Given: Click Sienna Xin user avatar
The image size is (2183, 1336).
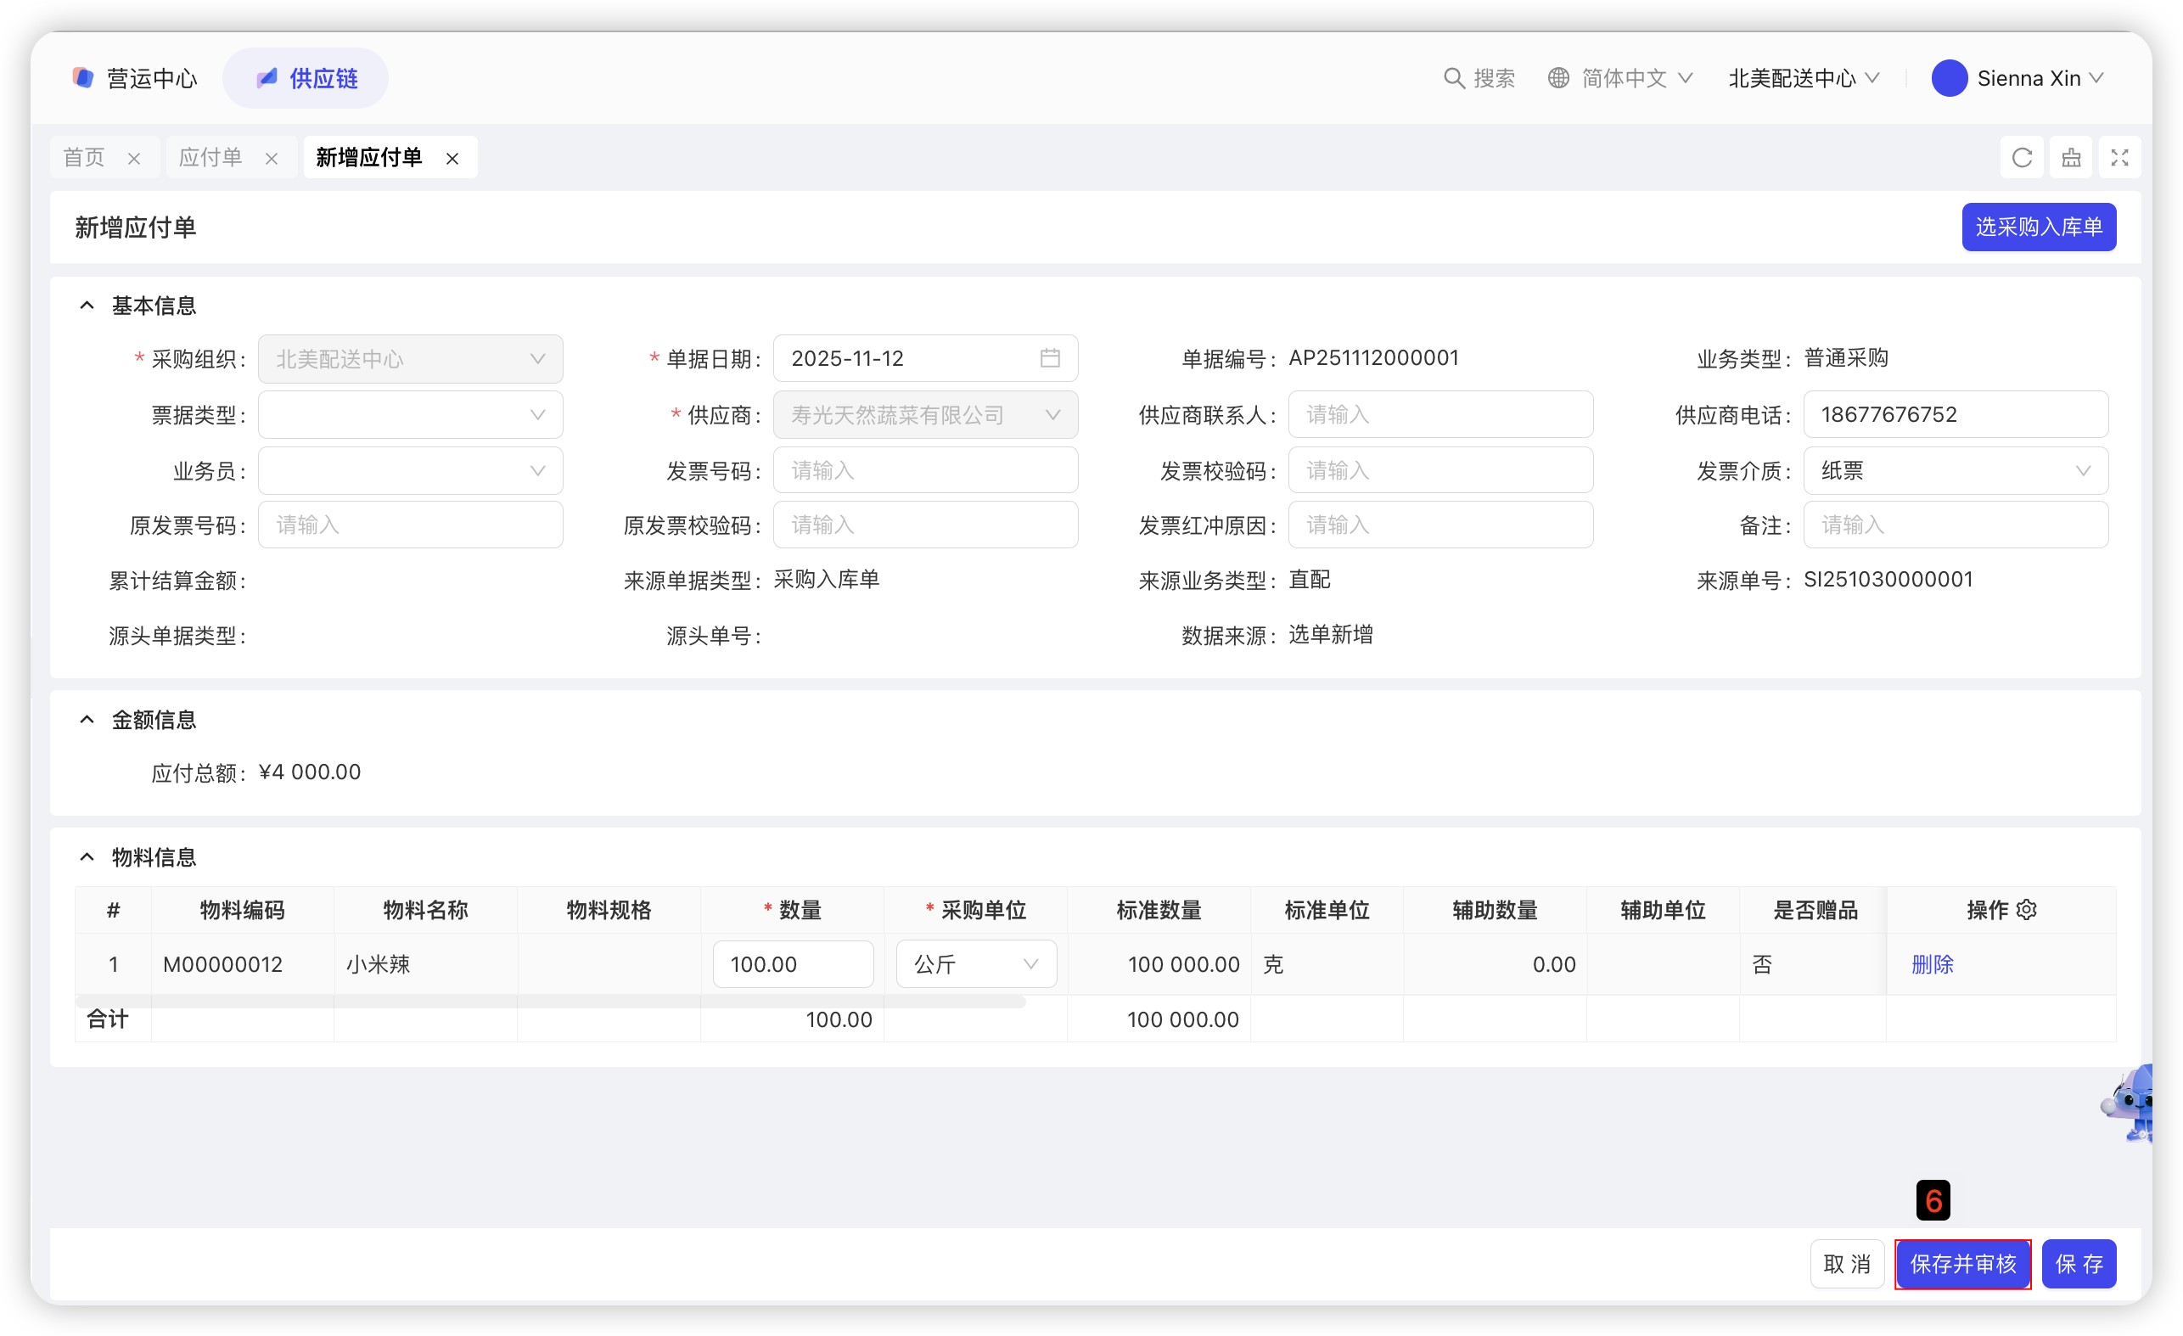Looking at the screenshot, I should pyautogui.click(x=1948, y=78).
